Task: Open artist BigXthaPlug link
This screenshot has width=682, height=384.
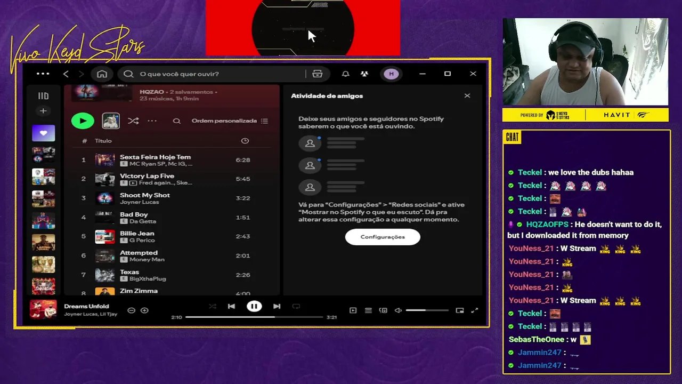Action: click(x=148, y=279)
